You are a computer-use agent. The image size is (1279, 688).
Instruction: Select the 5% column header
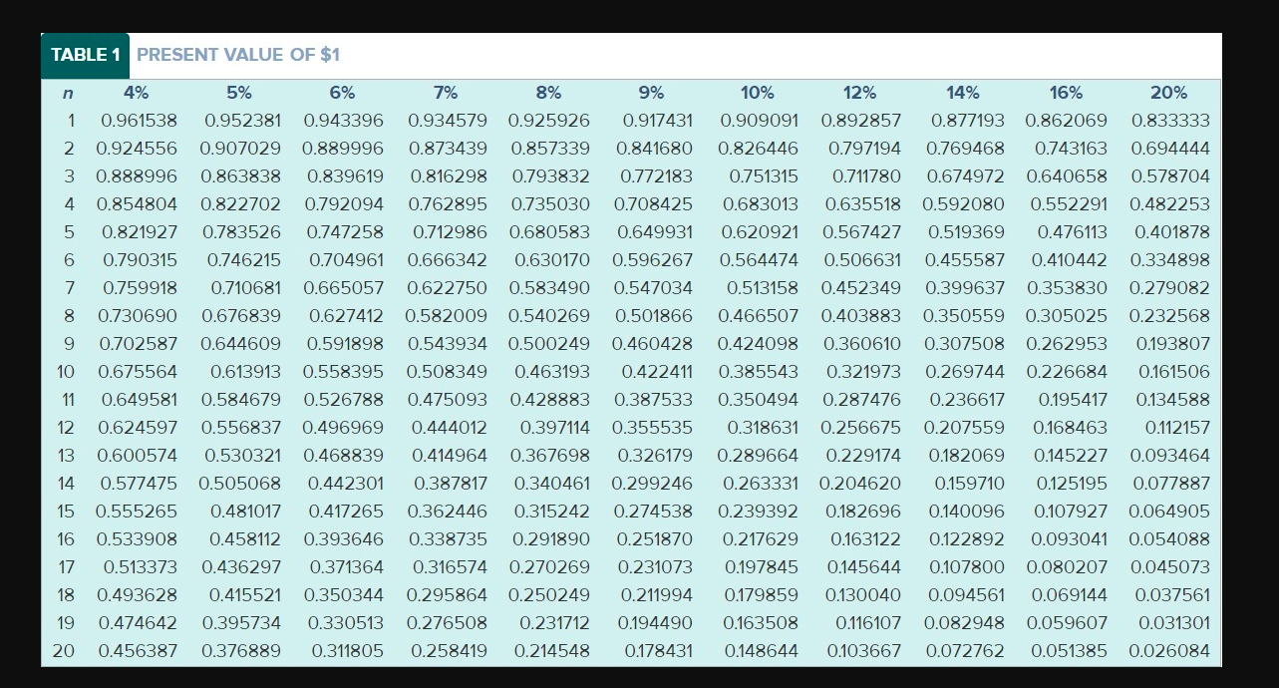[x=239, y=93]
